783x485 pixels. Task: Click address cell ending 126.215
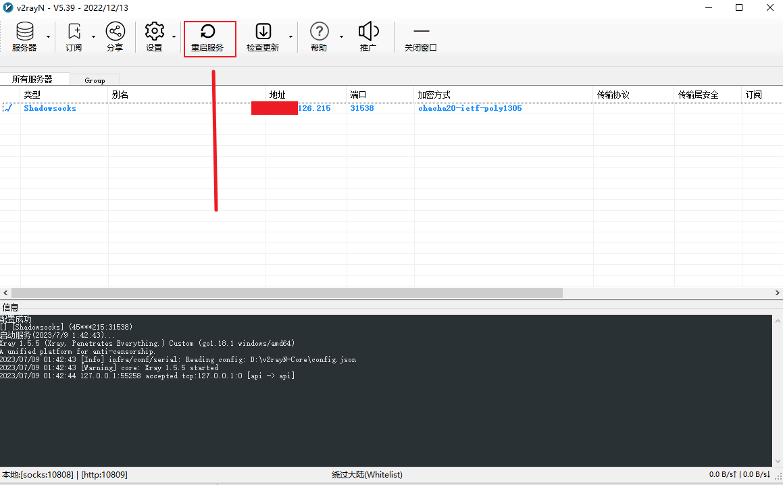(305, 108)
